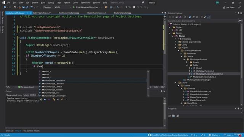Viewport: 244px width, 137px height.
Task: Open the Local Windows Debugger dropdown arrow
Action: tap(99, 7)
